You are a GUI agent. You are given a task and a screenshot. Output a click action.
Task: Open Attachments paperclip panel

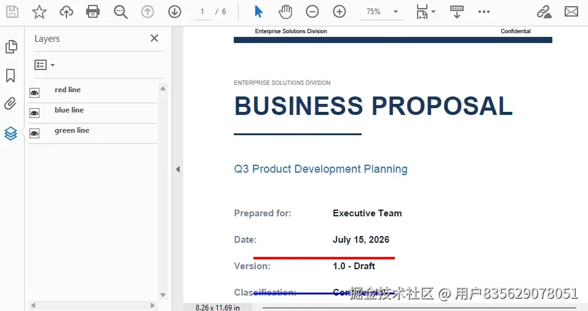point(10,104)
